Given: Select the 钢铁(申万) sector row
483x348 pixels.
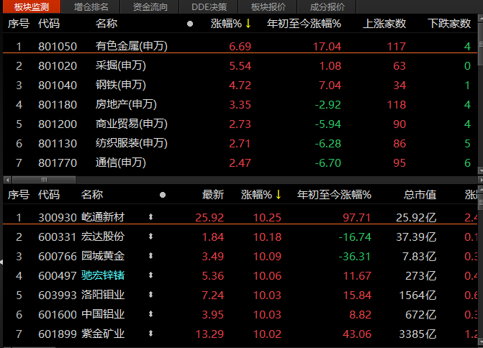Looking at the screenshot, I should (x=240, y=85).
